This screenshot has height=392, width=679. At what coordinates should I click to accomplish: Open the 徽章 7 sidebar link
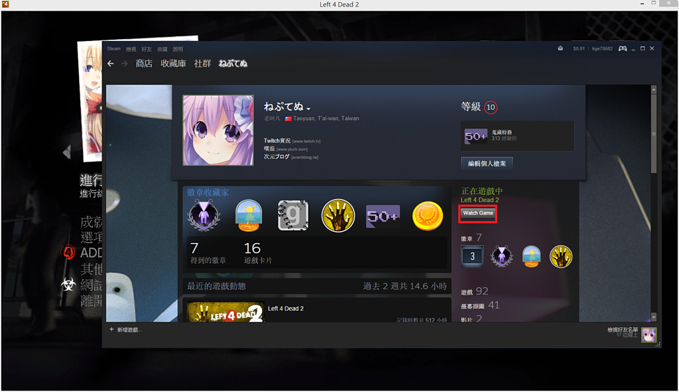click(x=471, y=238)
